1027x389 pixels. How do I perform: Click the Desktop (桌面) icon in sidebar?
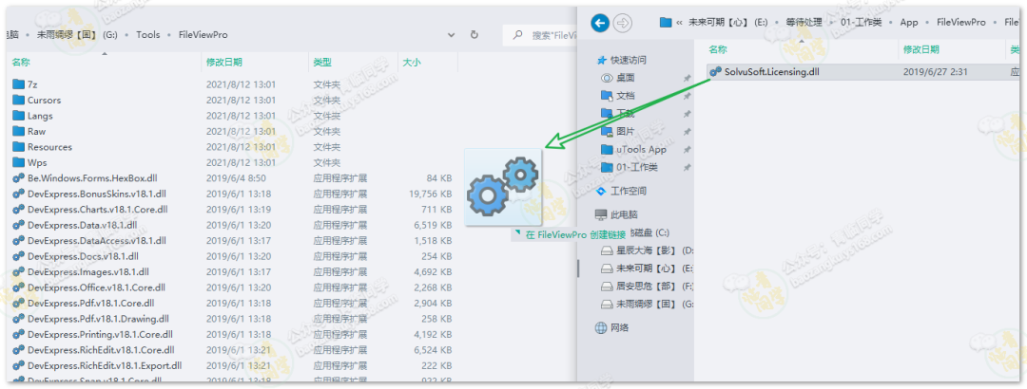[x=607, y=78]
